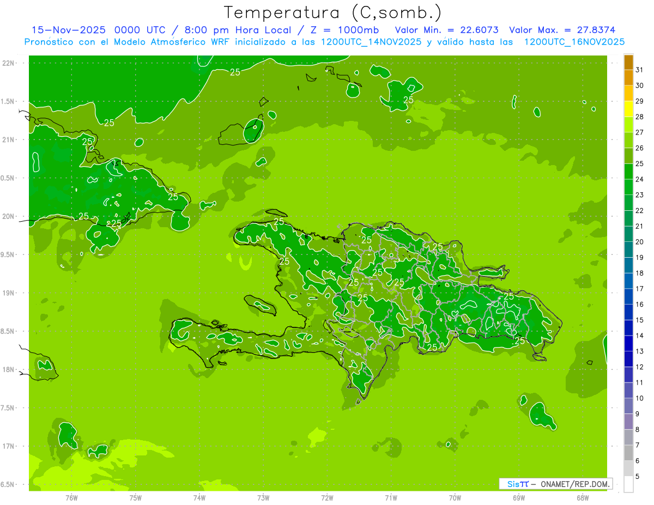The height and width of the screenshot is (505, 654).
Task: Pick the gray swatch between 6 and 7
Action: (x=628, y=453)
